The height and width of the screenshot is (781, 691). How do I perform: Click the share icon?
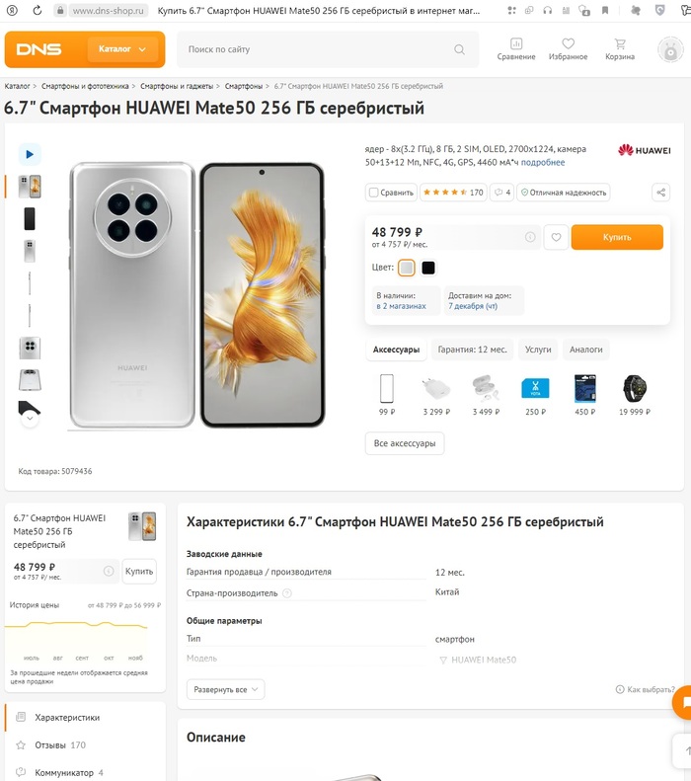tap(660, 193)
